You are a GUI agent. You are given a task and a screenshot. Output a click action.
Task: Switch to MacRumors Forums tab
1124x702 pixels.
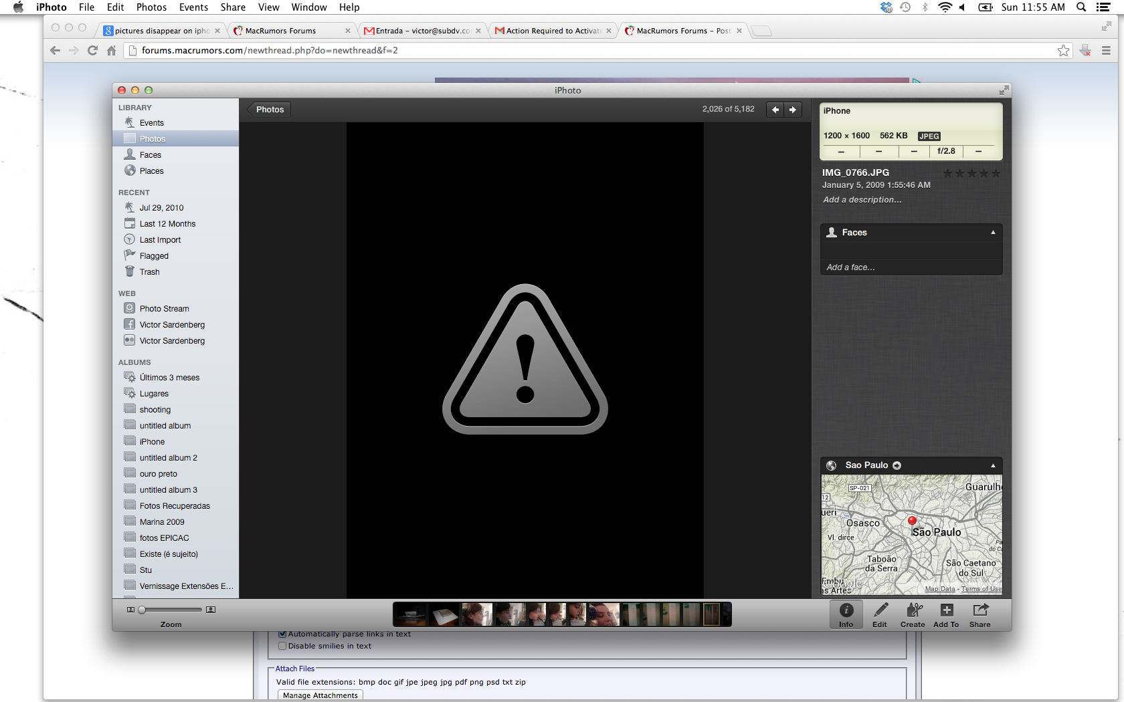point(291,31)
